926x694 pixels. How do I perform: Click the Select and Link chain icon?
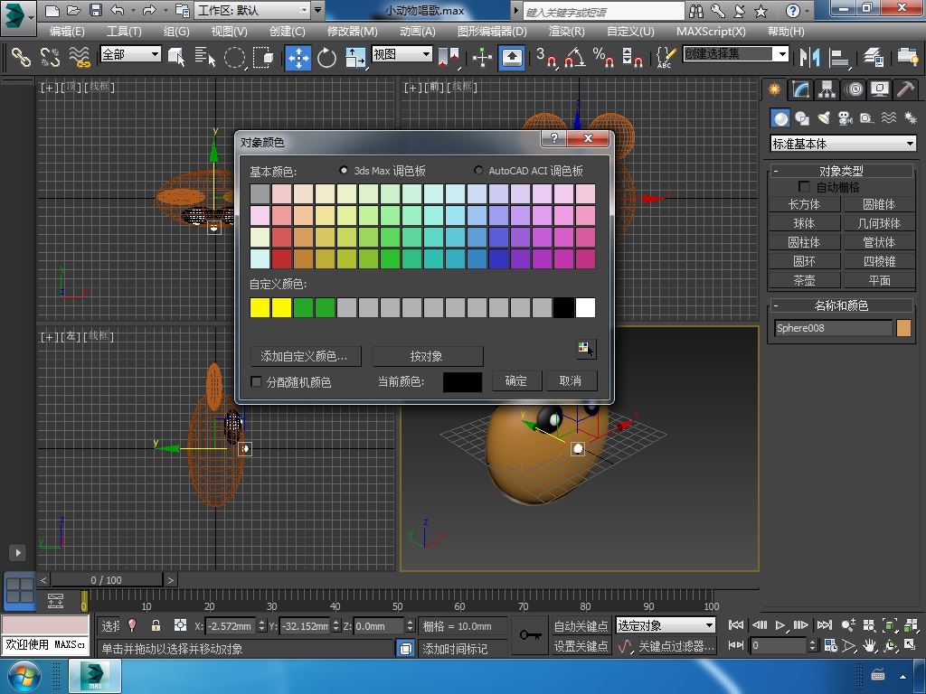click(21, 57)
